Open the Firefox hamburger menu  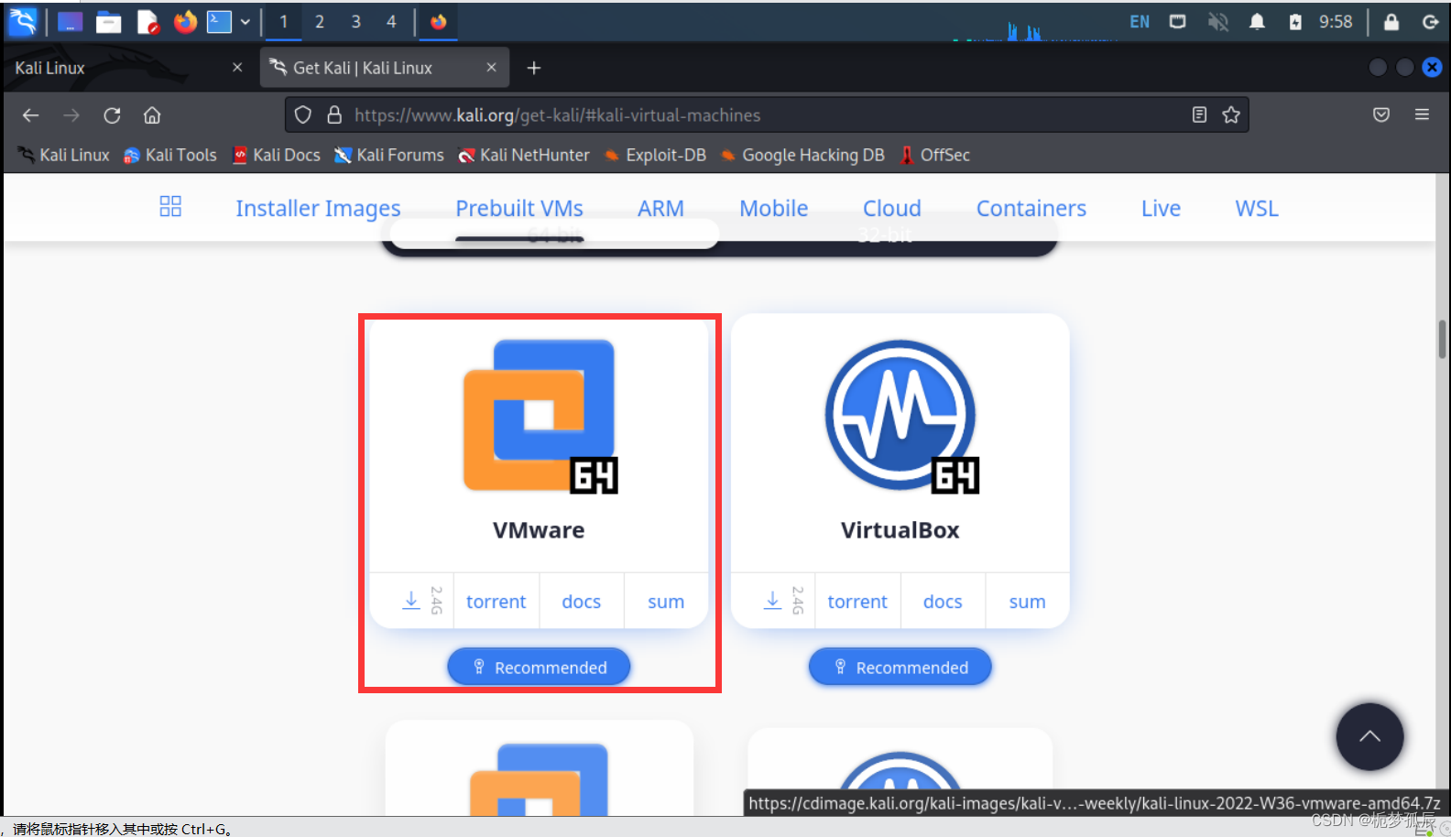pyautogui.click(x=1422, y=115)
